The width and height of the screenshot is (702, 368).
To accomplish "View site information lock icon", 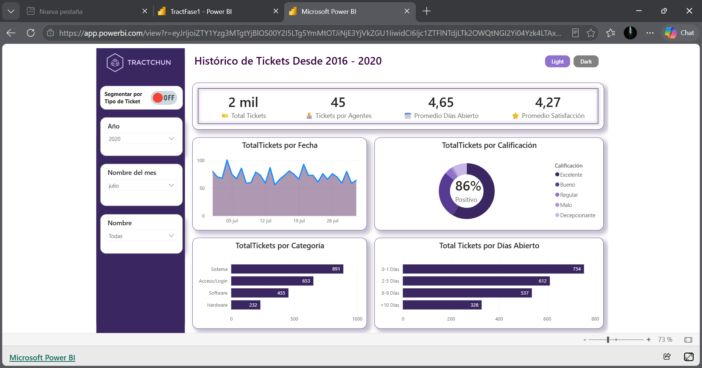I will click(x=50, y=33).
